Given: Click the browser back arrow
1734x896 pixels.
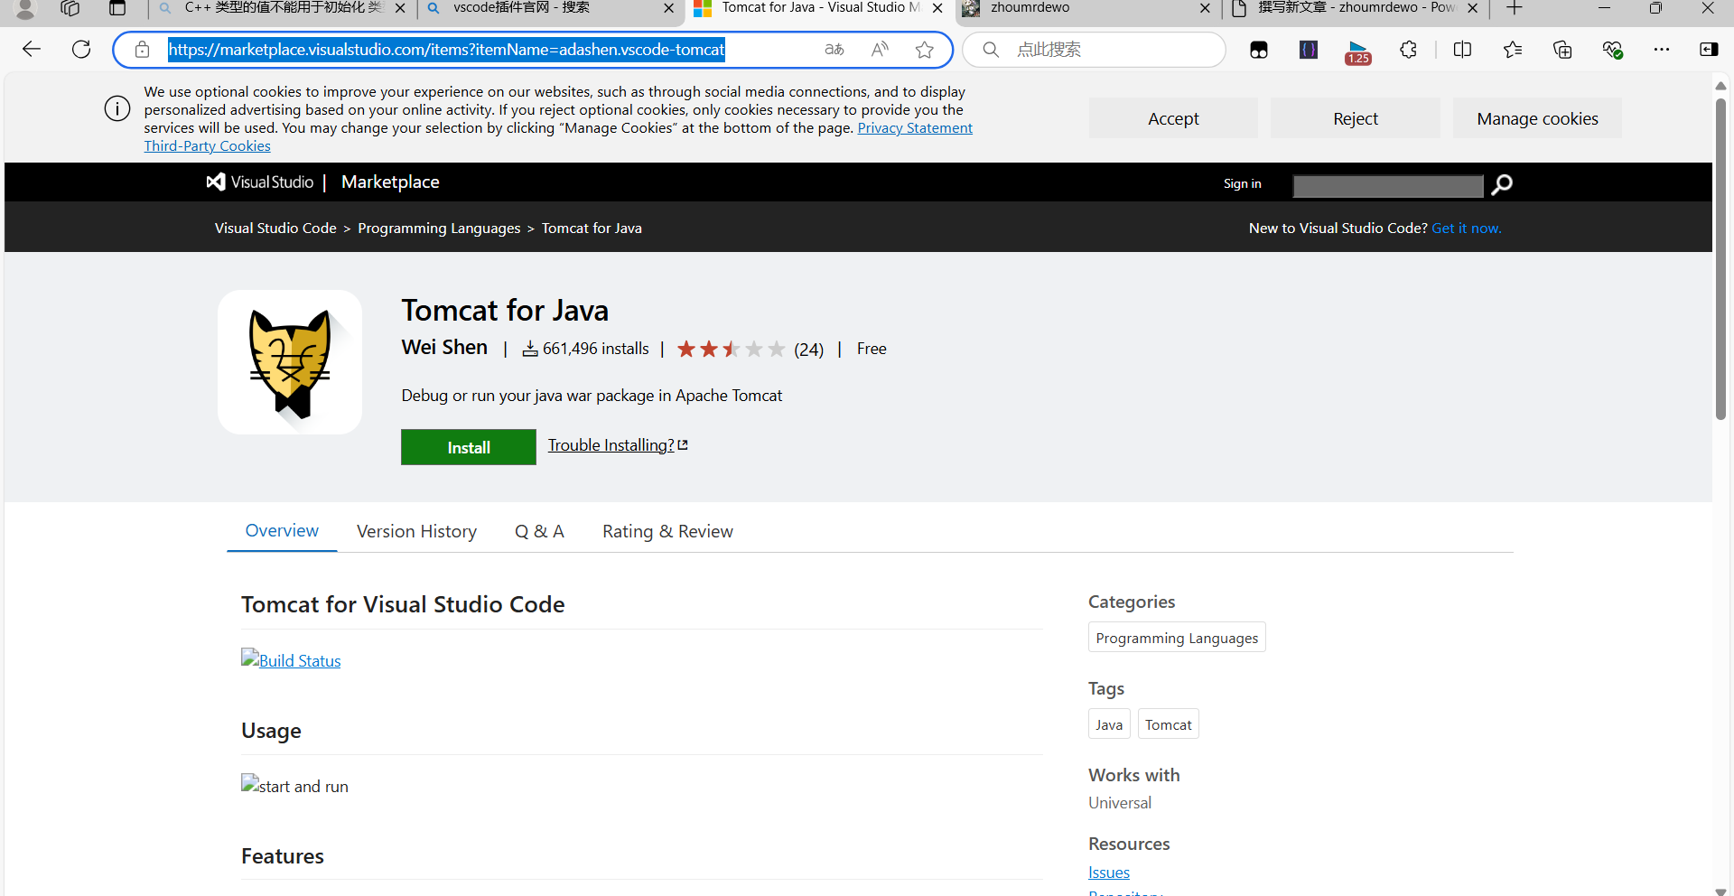Looking at the screenshot, I should coord(32,50).
